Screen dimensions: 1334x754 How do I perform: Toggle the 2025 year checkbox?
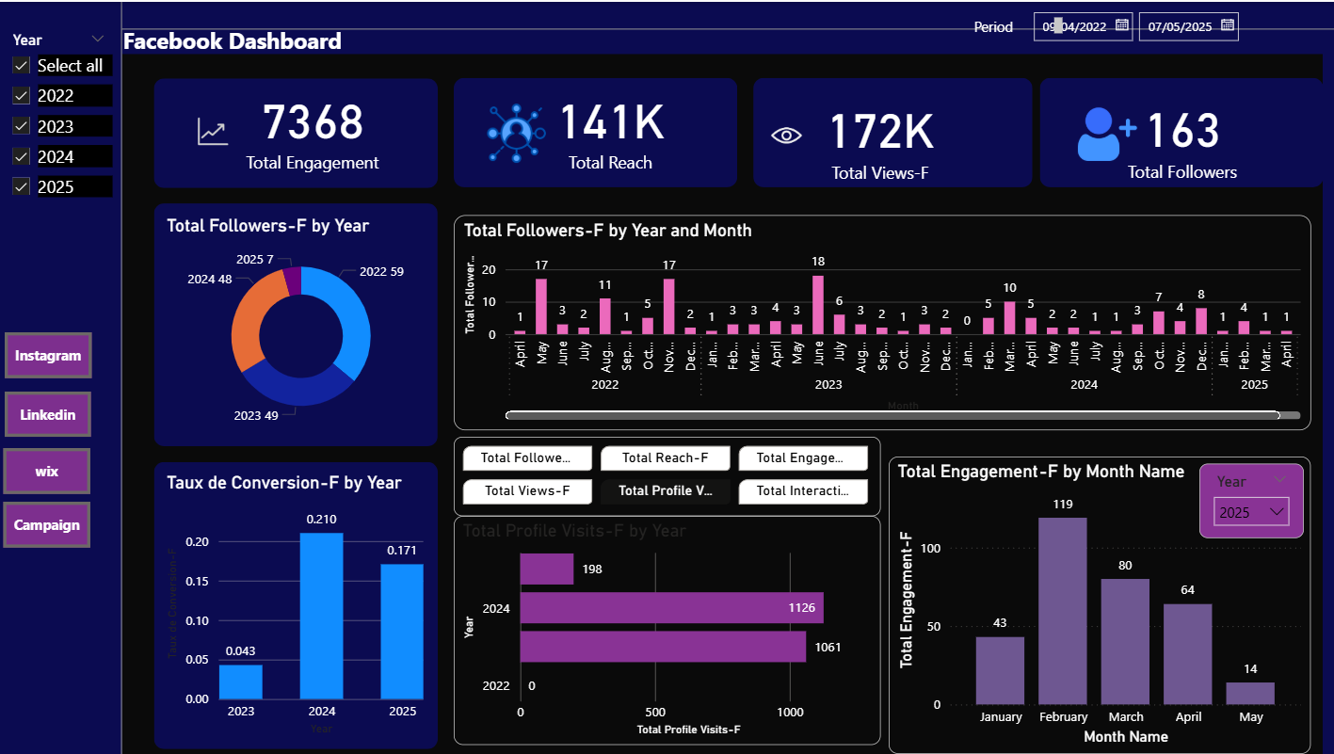click(22, 187)
